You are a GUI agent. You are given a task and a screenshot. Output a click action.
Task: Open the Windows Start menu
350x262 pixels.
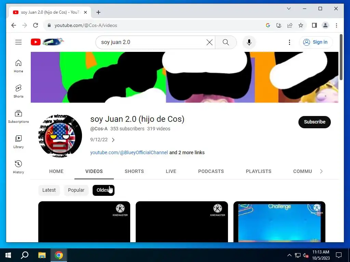tap(8, 255)
